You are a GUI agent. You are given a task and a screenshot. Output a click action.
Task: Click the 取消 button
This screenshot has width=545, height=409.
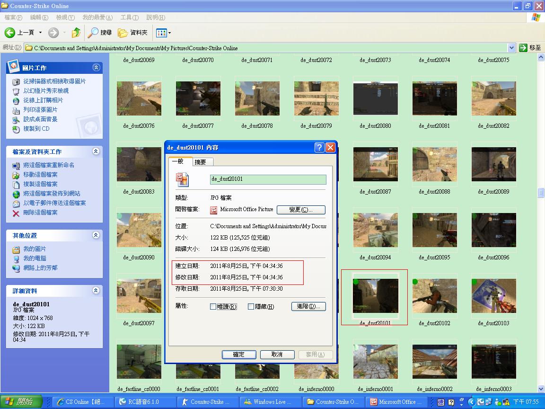[277, 355]
